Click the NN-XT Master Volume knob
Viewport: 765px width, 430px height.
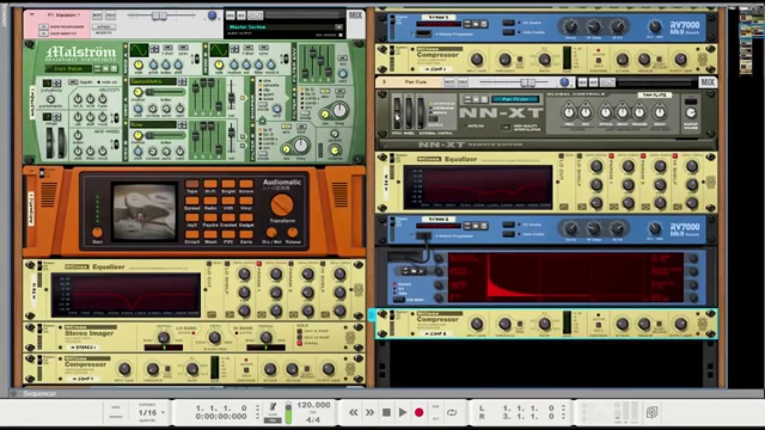pos(690,113)
